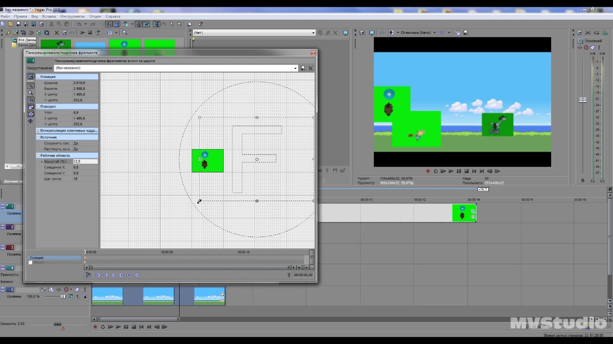
Task: Open a project with folder icon
Action: pyautogui.click(x=11, y=24)
